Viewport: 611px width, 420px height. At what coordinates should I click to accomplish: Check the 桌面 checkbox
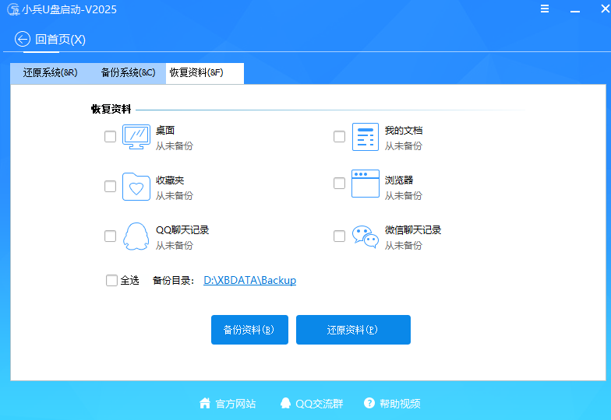coord(111,137)
